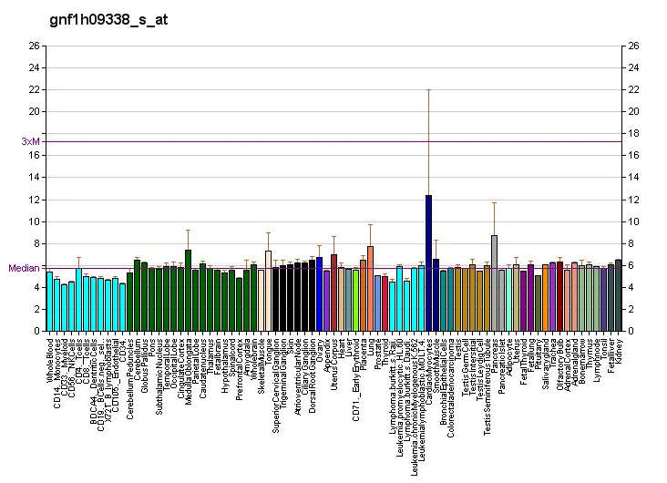Viewport: 667px width, 483px height.
Task: Select the last Kidney bar
Action: [618, 295]
